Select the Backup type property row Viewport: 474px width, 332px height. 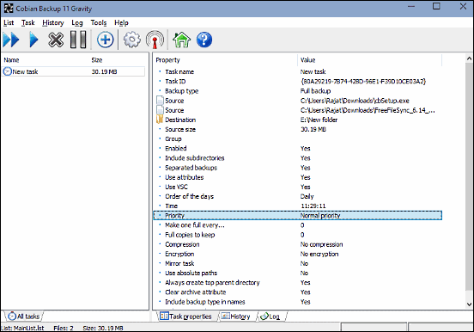click(x=298, y=91)
